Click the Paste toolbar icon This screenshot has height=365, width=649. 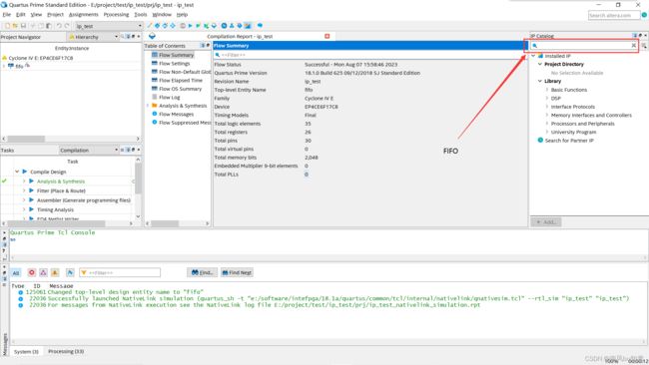click(x=49, y=26)
